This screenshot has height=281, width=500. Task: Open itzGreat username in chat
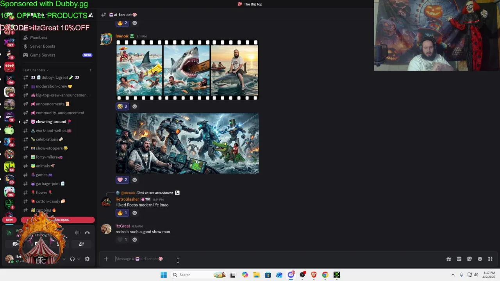tap(123, 226)
